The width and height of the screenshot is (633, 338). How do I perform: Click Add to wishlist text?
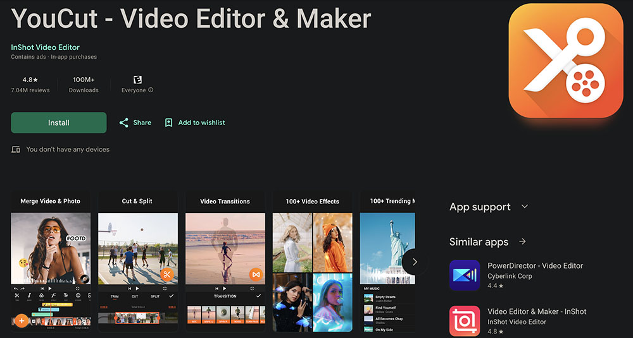click(x=201, y=123)
